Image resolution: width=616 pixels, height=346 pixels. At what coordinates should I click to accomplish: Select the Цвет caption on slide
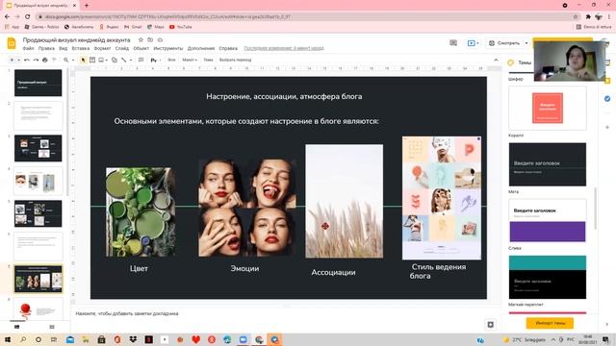[139, 269]
